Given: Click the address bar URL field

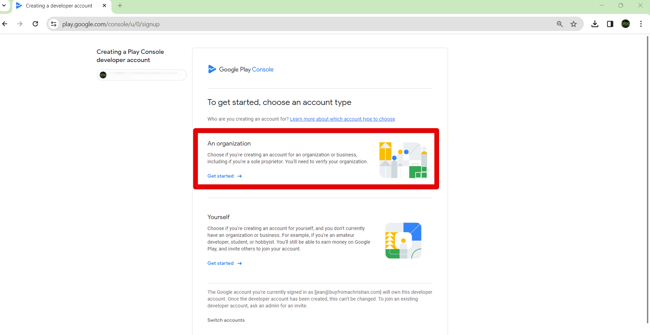Looking at the screenshot, I should pos(273,24).
